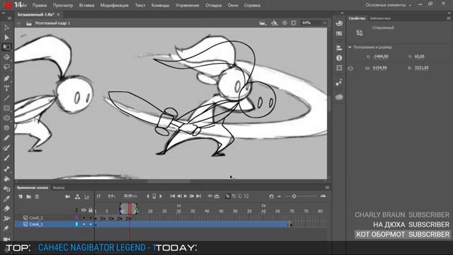Image resolution: width=453 pixels, height=255 pixels.
Task: Create a new layer in timeline
Action: [21, 197]
